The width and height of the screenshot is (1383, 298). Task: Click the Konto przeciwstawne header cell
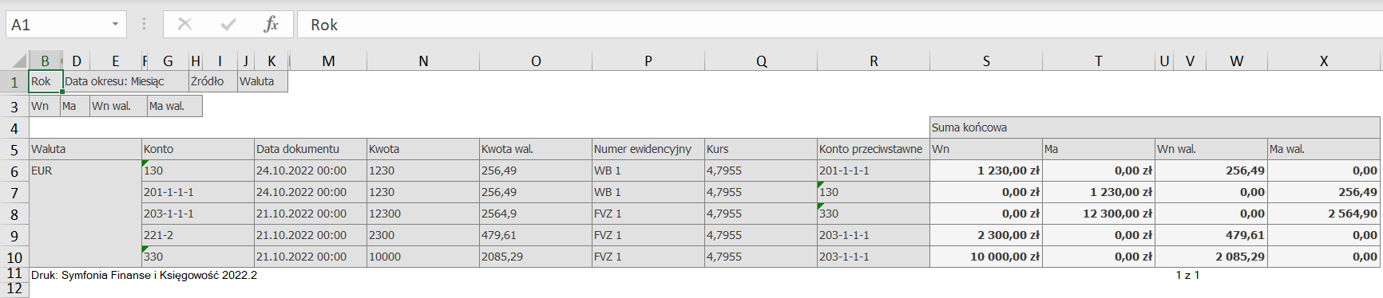[874, 149]
